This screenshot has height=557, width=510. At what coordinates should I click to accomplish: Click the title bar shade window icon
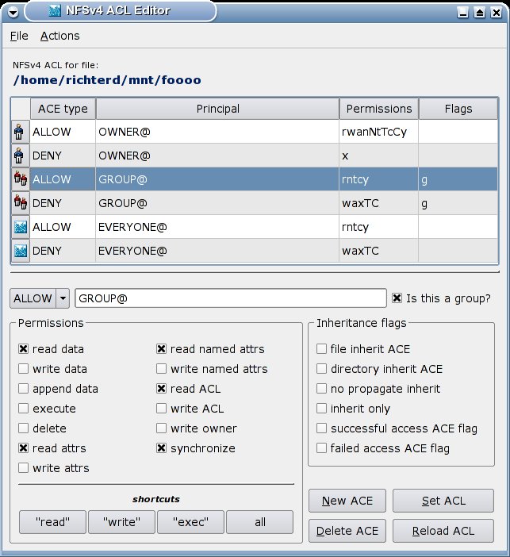coord(479,12)
